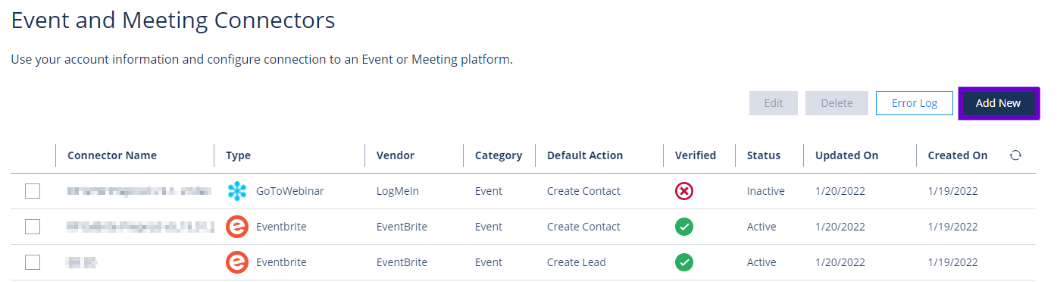Sort by the Type column header
This screenshot has width=1057, height=282.
(x=238, y=155)
